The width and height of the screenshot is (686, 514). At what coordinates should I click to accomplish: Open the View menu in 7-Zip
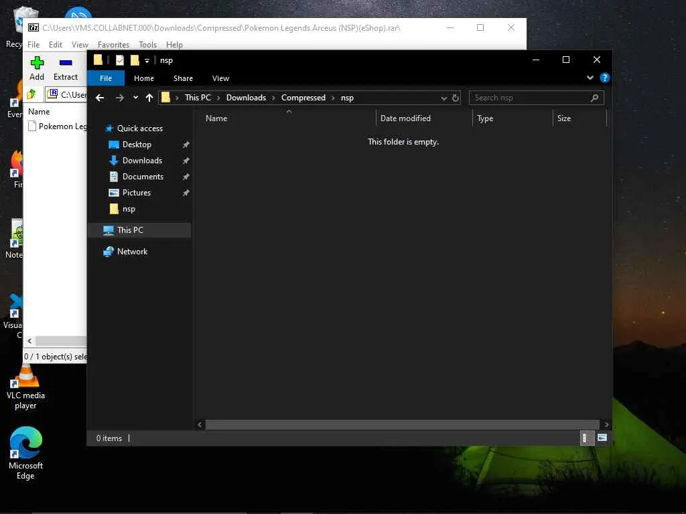pos(80,45)
